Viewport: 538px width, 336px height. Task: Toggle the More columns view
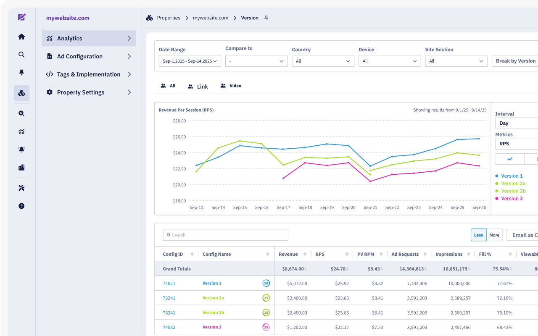494,235
